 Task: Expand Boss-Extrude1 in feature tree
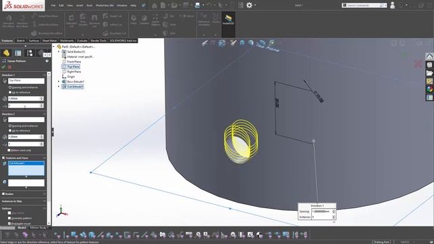pos(59,81)
